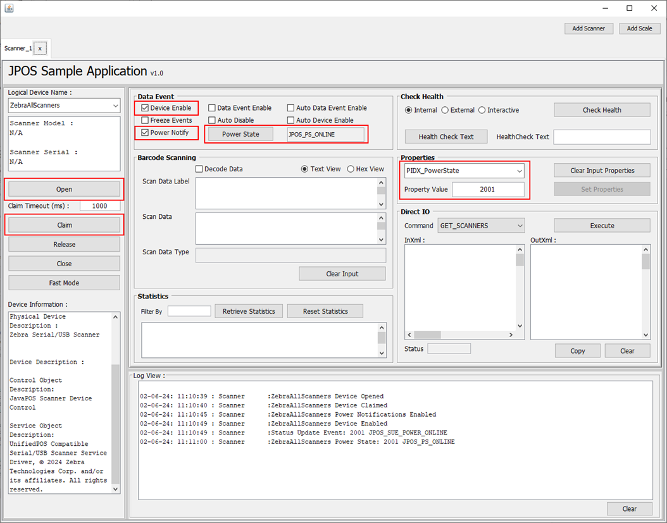The width and height of the screenshot is (667, 523).
Task: Click the Java application icon in title bar
Action: click(9, 8)
